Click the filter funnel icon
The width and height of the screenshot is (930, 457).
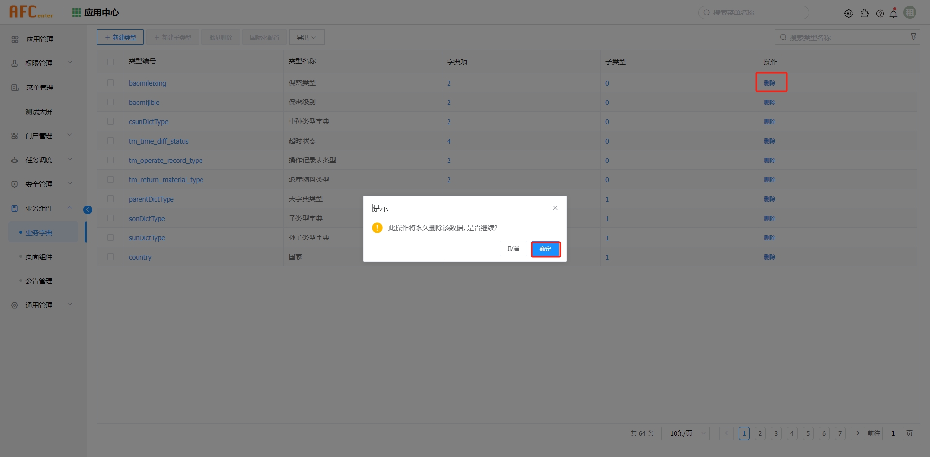[914, 37]
